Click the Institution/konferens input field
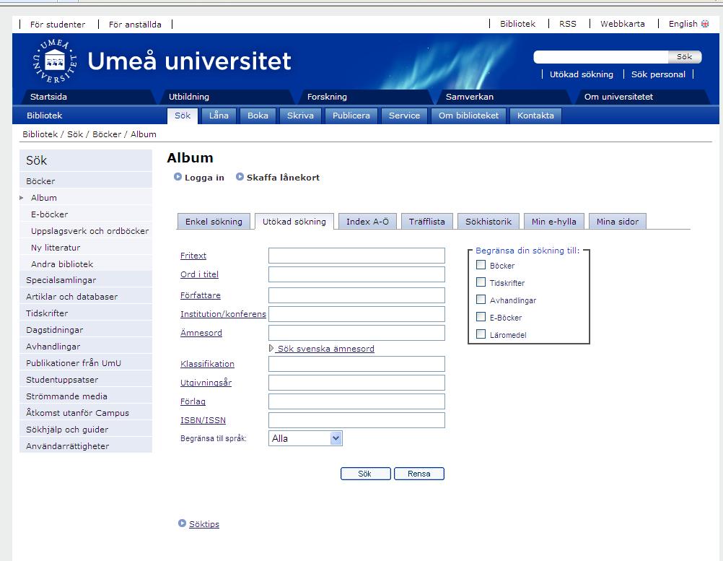This screenshot has width=723, height=561. pos(356,314)
